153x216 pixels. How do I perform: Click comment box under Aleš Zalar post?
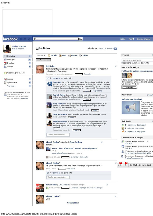[x=58, y=134]
